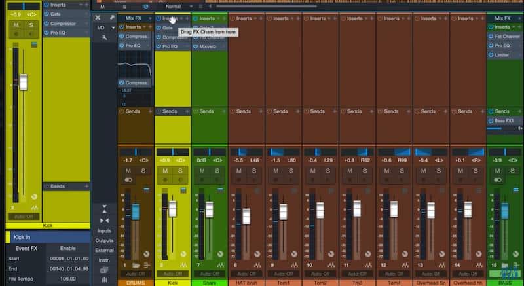
Task: Add a send to Tom1 with plus icon
Action: 298,111
